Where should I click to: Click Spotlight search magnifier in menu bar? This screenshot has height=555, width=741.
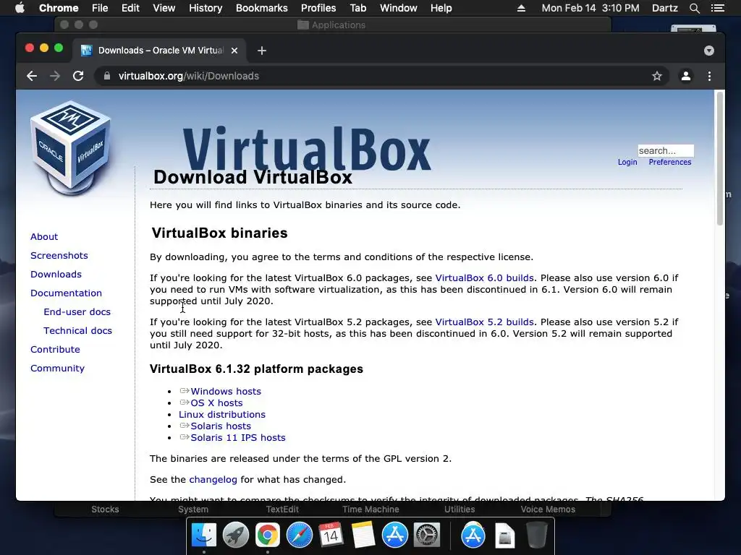point(694,8)
